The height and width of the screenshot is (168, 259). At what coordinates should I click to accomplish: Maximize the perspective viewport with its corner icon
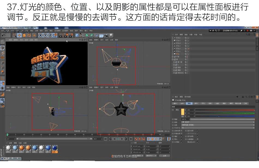(x=86, y=40)
